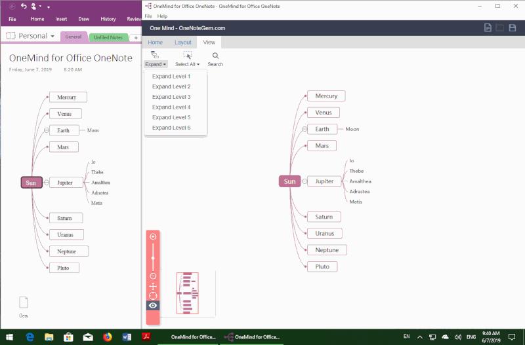Select the Mercury node in OneMind map
This screenshot has width=525, height=345.
pyautogui.click(x=326, y=96)
